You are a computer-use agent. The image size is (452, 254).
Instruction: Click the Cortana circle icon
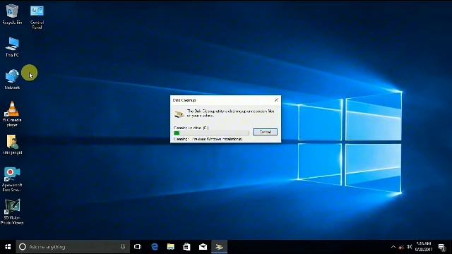click(x=23, y=247)
